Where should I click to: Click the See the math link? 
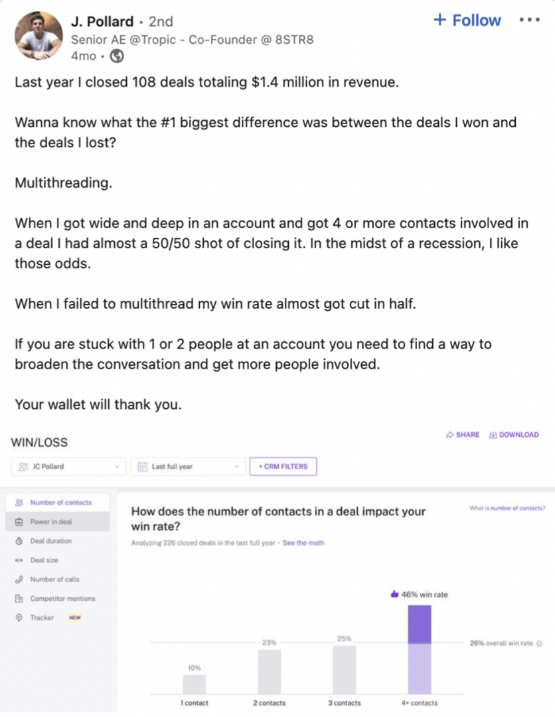[x=303, y=542]
